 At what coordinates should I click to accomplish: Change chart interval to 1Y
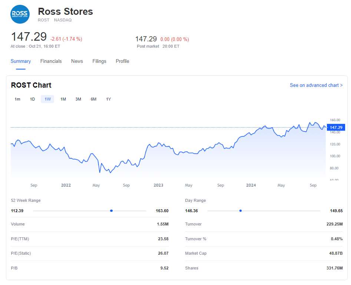tap(109, 99)
